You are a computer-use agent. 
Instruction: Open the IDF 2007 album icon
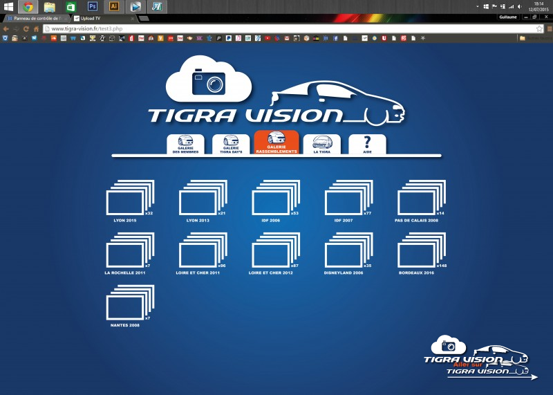point(348,199)
